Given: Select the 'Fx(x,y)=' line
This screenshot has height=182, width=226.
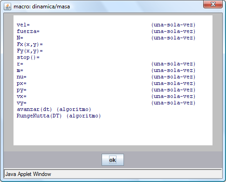Looking at the screenshot, I should [30, 45].
